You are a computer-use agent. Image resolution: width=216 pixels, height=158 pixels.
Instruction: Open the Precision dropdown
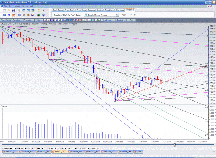click(x=29, y=20)
